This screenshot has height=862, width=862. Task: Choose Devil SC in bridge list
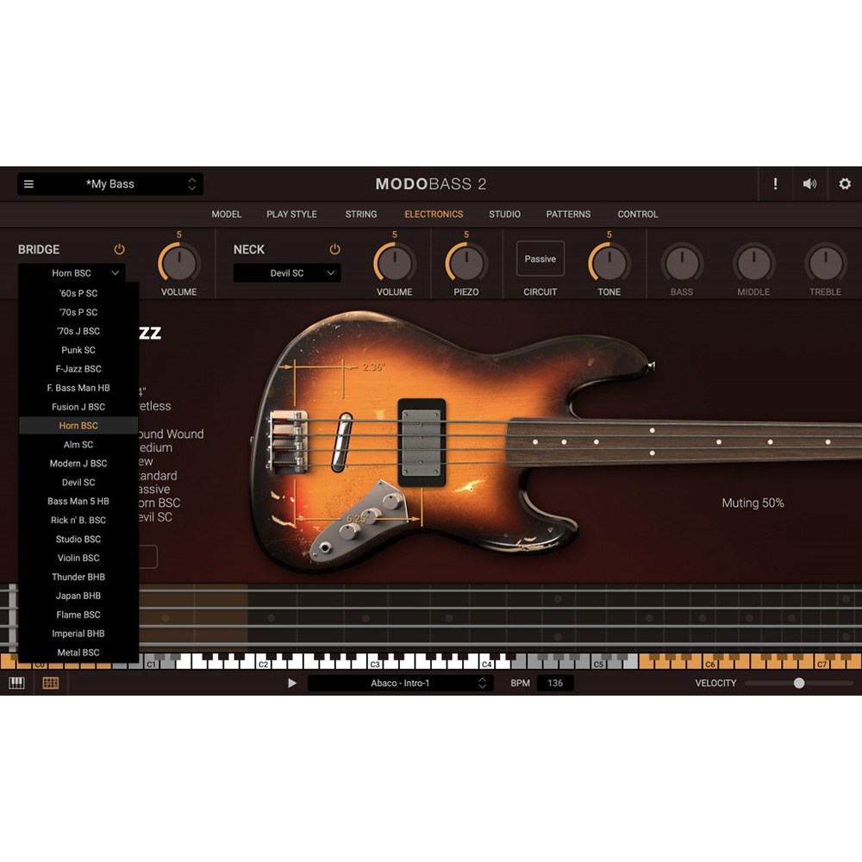click(x=78, y=482)
